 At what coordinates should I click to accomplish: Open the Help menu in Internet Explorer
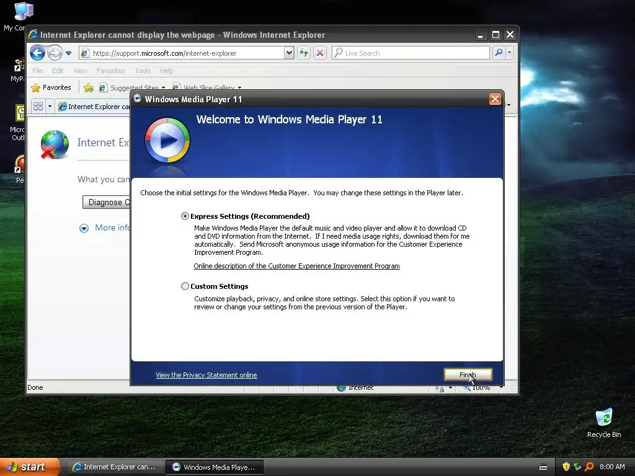[166, 71]
